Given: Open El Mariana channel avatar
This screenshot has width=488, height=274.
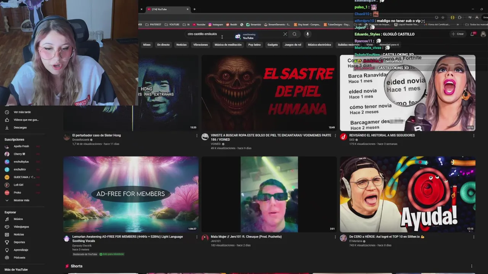Looking at the screenshot, I should [344, 238].
